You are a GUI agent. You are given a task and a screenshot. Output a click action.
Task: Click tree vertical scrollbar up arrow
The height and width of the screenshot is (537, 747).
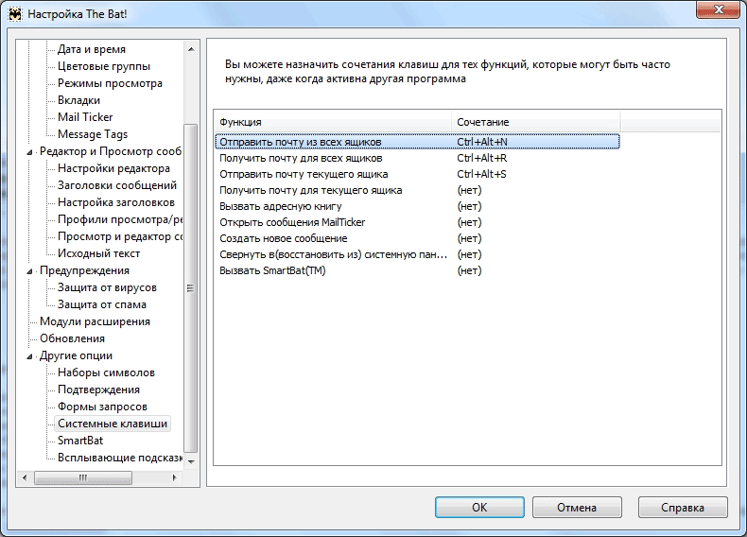coord(191,49)
